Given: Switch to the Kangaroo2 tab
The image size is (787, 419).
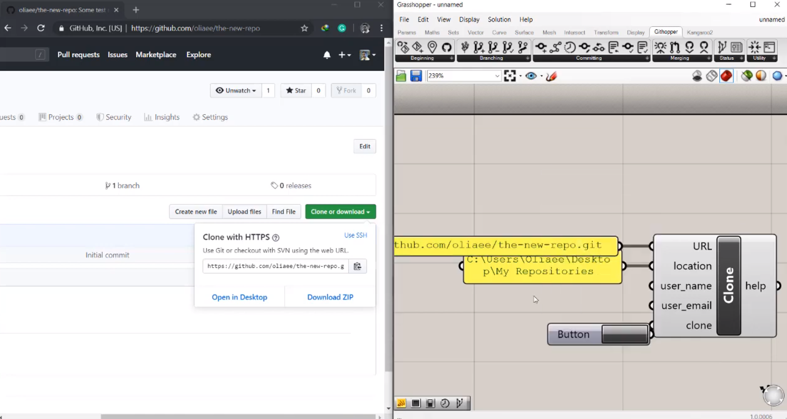Looking at the screenshot, I should [x=699, y=32].
